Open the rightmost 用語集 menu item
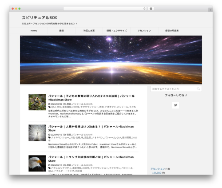The width and height of the screenshot is (222, 188). 172,31
